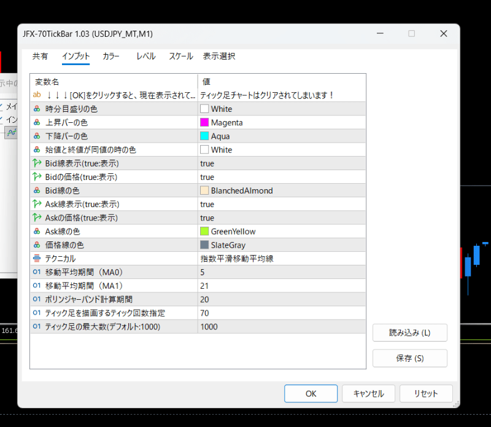This screenshot has height=427, width=491.
Task: Click the キャンセル button
Action: pyautogui.click(x=369, y=393)
